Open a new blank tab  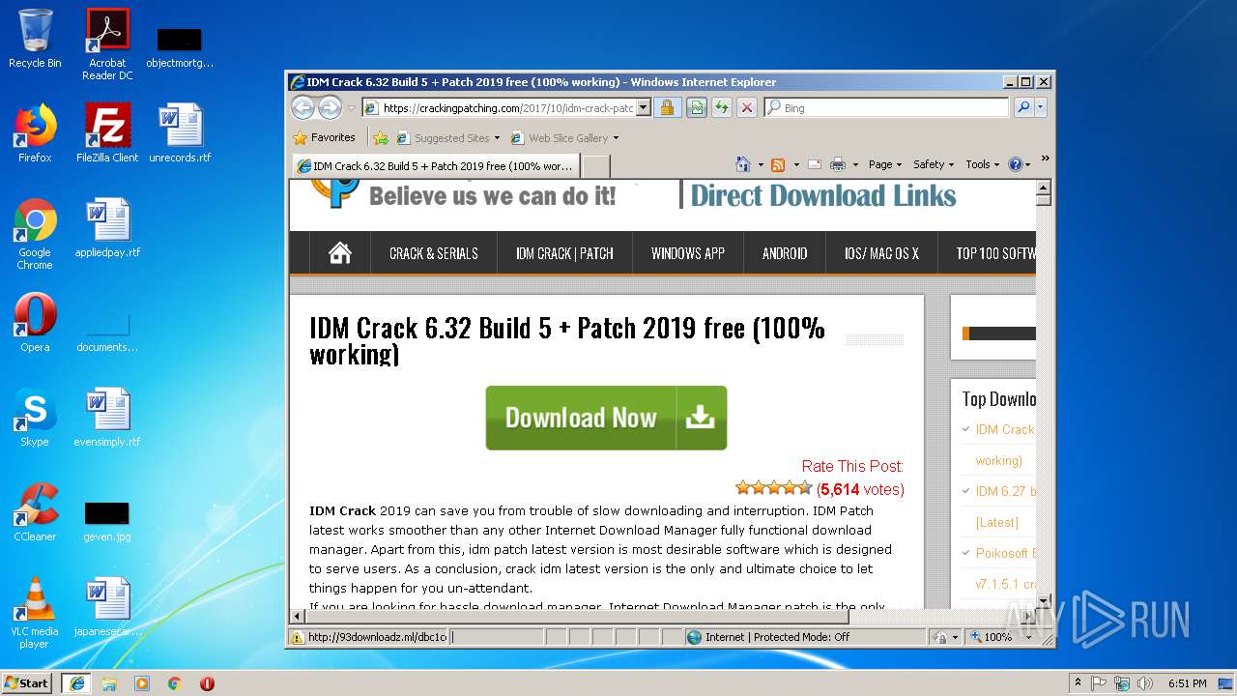pos(596,166)
